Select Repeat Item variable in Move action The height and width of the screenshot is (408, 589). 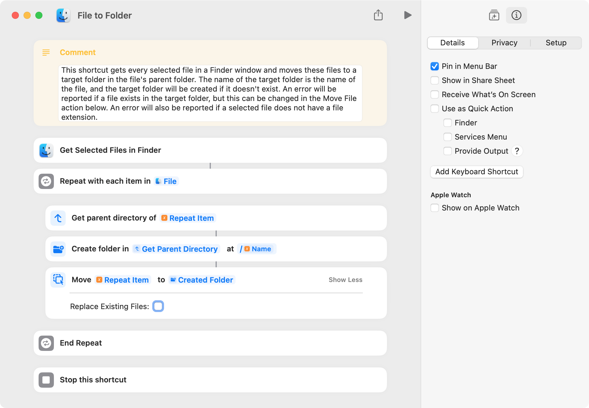coord(123,280)
